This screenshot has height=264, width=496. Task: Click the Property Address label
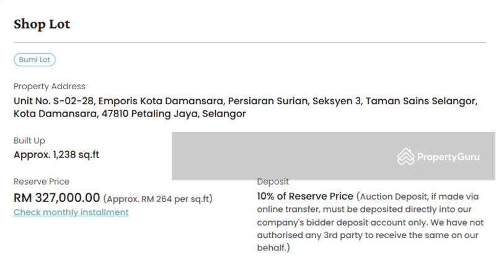[50, 86]
